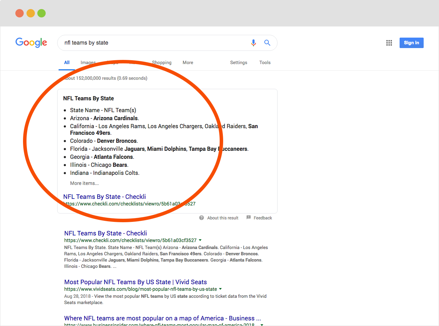The image size is (439, 326).
Task: Switch to the Images tab
Action: coord(88,63)
